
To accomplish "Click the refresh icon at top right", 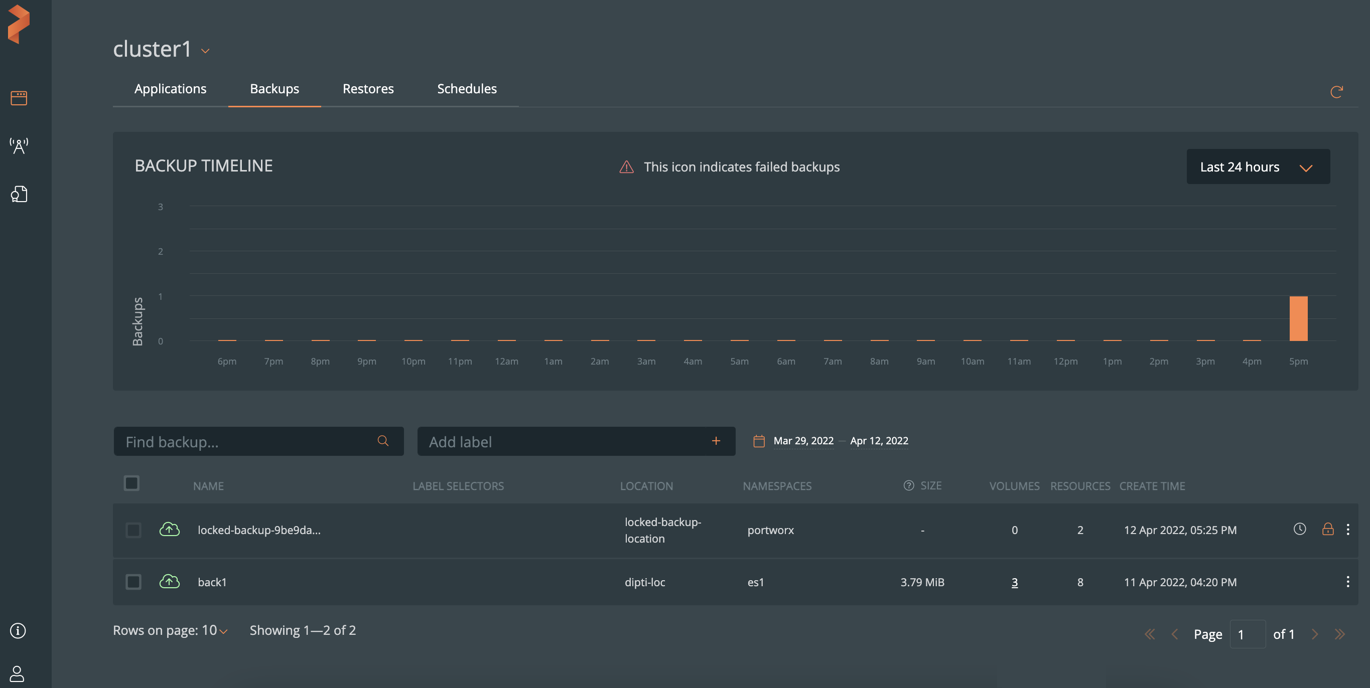I will pos(1336,92).
